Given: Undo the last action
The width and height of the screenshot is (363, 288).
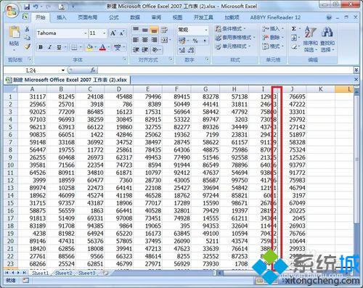Looking at the screenshot, I should pos(36,7).
